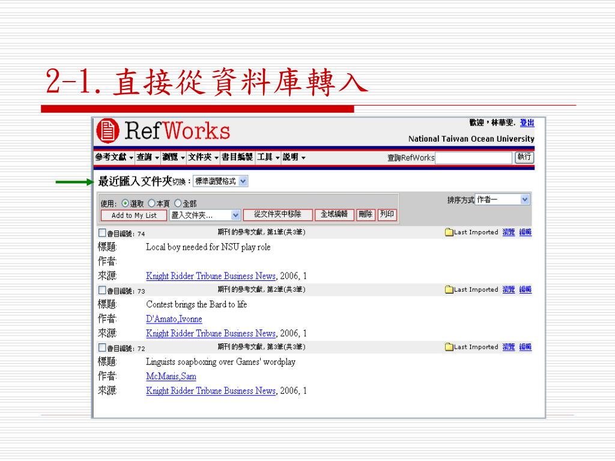Open Last Imported folder icon for reference 74
The height and width of the screenshot is (461, 615).
click(449, 232)
